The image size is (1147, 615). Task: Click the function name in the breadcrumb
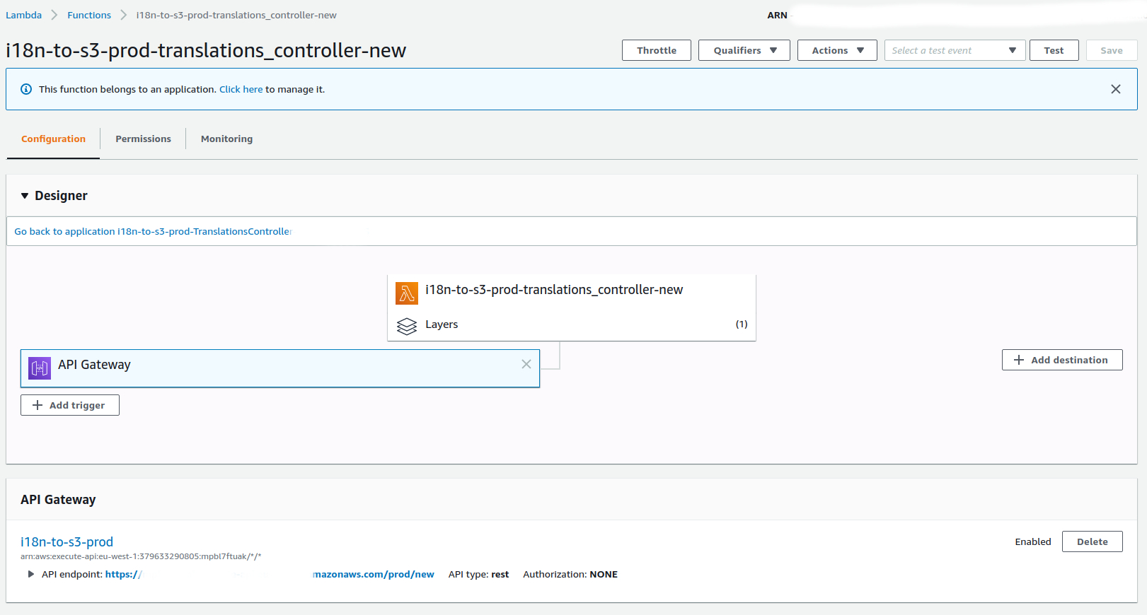236,15
